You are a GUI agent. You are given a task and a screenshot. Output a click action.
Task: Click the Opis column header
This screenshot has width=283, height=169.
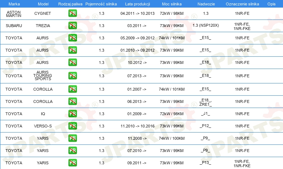pos(271,4)
